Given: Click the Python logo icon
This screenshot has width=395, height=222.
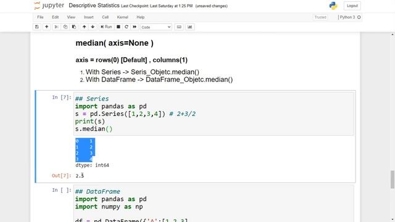Looking at the screenshot, I should (x=333, y=6).
